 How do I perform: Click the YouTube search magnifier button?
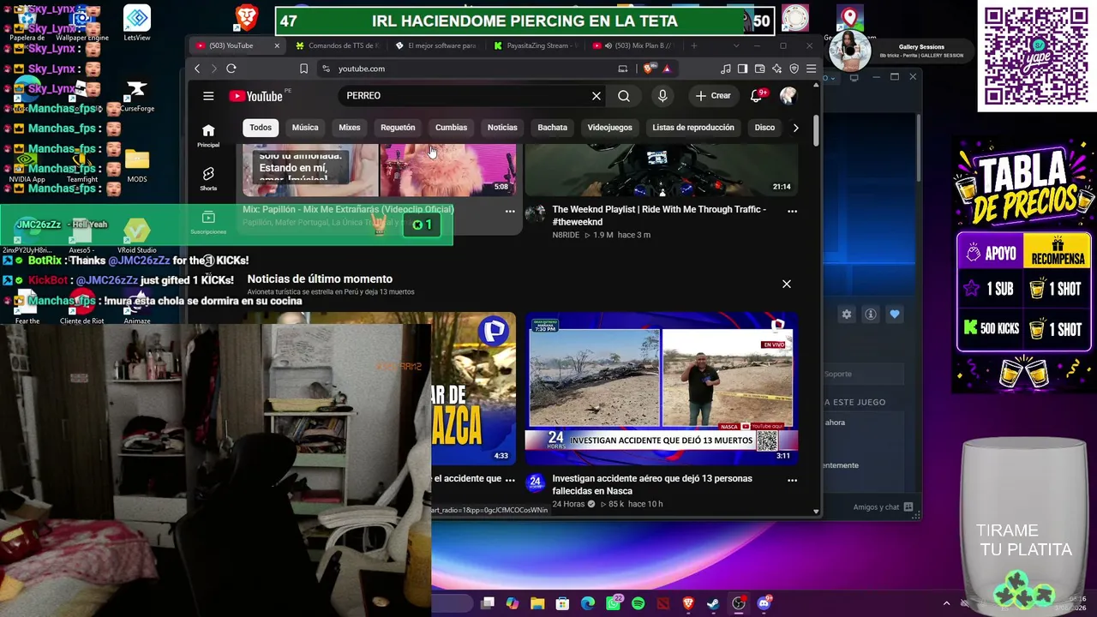point(624,96)
